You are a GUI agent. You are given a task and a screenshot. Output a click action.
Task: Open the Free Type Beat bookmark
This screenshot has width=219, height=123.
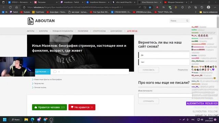point(100,12)
